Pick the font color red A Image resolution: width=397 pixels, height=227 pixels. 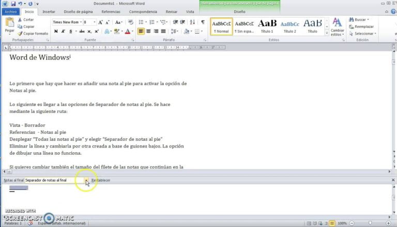pos(128,31)
